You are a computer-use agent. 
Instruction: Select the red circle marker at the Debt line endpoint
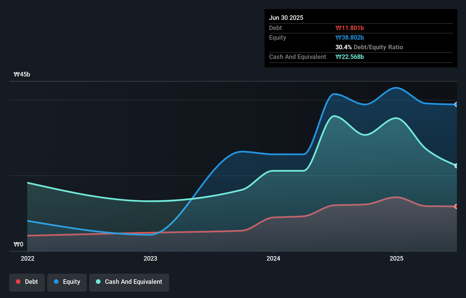tap(456, 207)
